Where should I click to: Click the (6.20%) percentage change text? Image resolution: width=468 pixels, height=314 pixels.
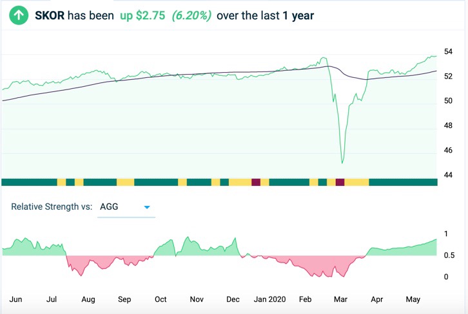tap(192, 14)
